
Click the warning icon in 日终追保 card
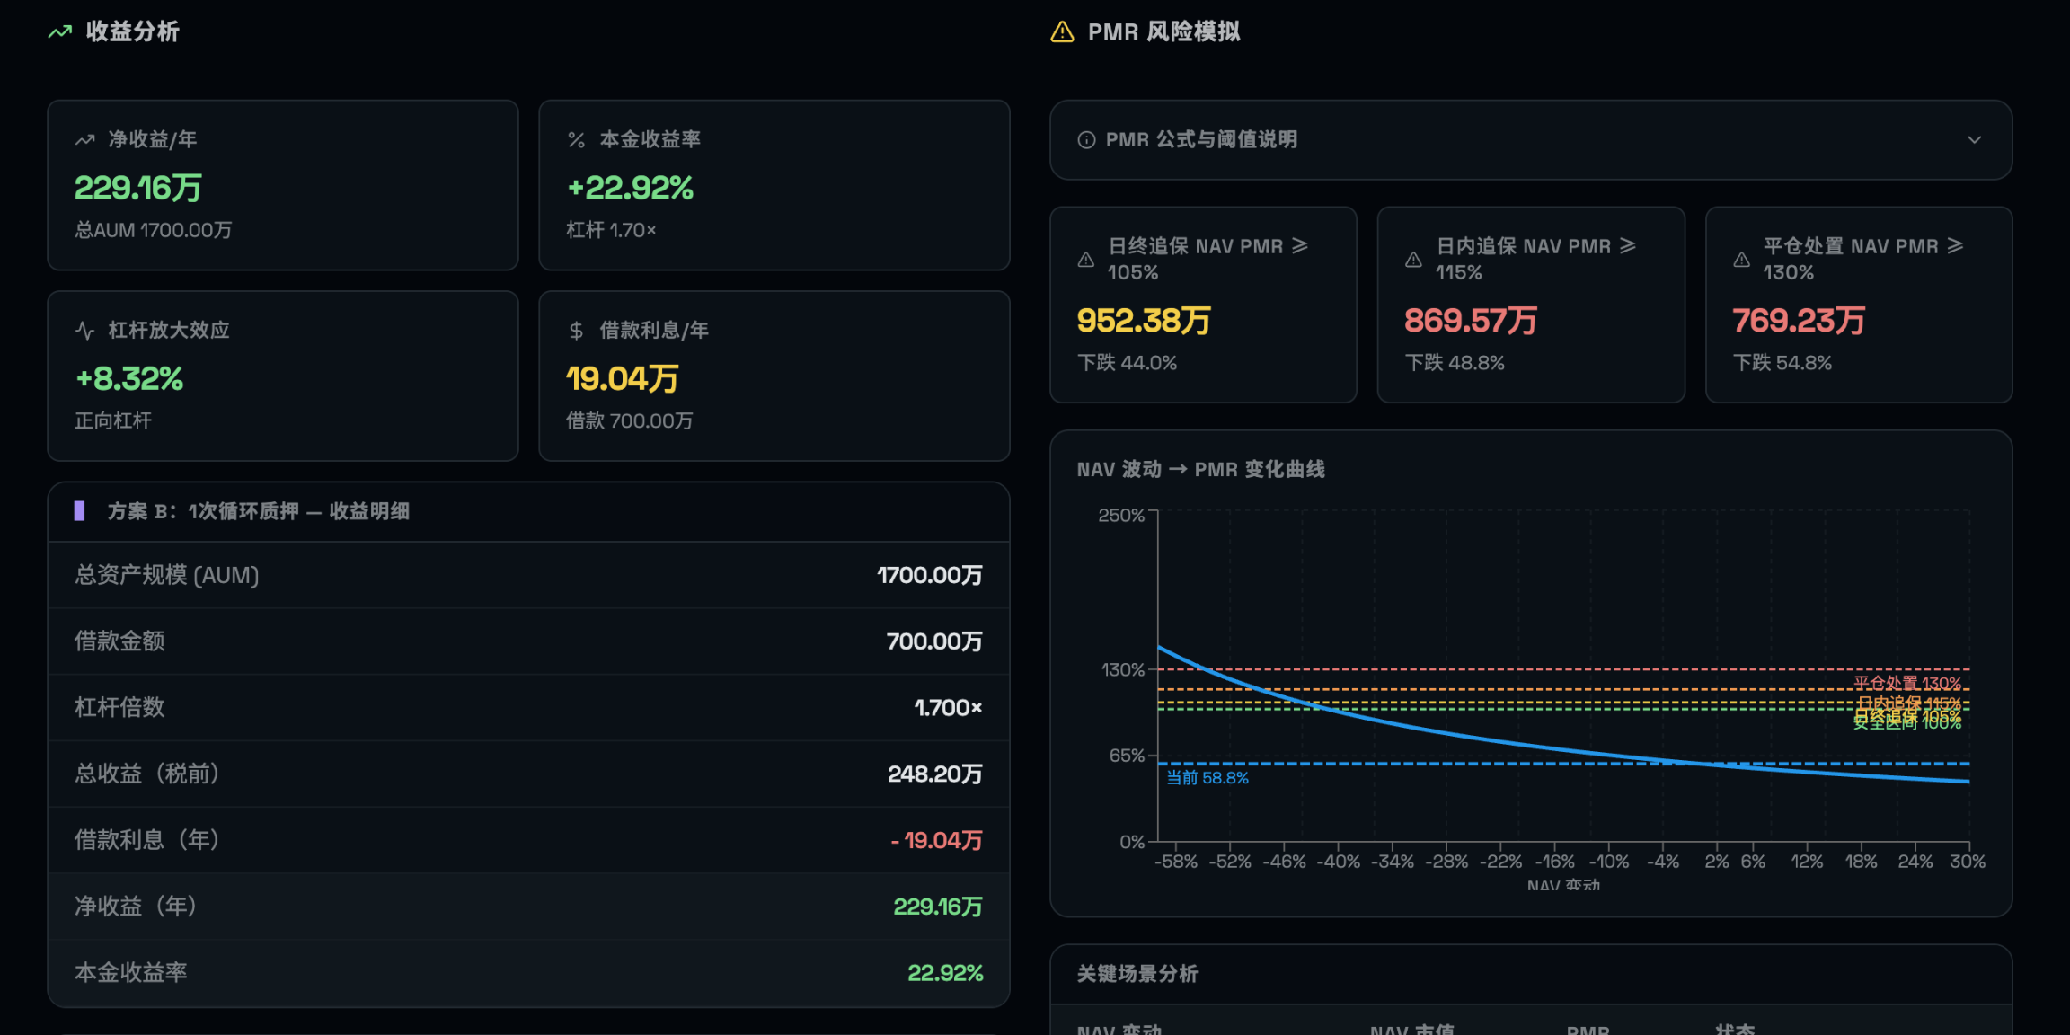click(1085, 260)
